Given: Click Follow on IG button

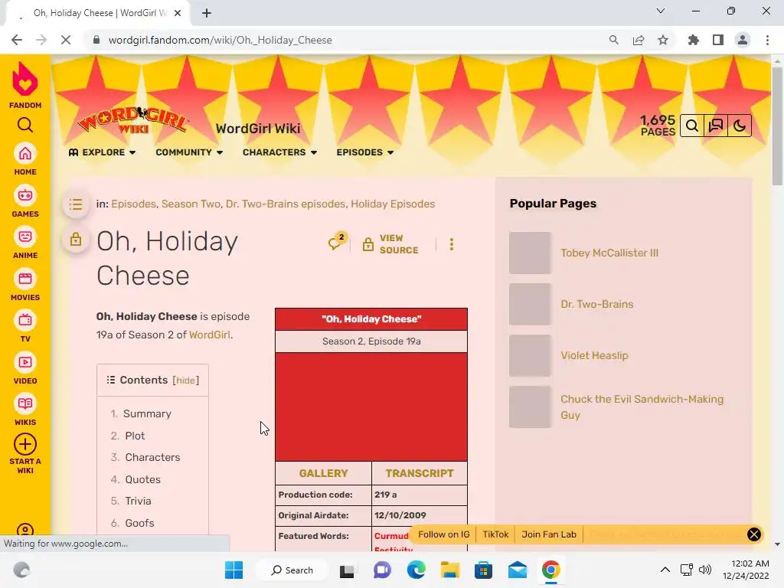Looking at the screenshot, I should [443, 534].
